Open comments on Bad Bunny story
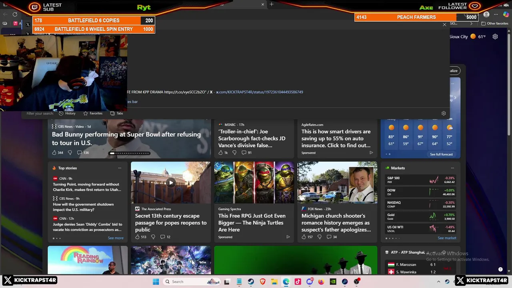This screenshot has width=512, height=288. pyautogui.click(x=83, y=152)
